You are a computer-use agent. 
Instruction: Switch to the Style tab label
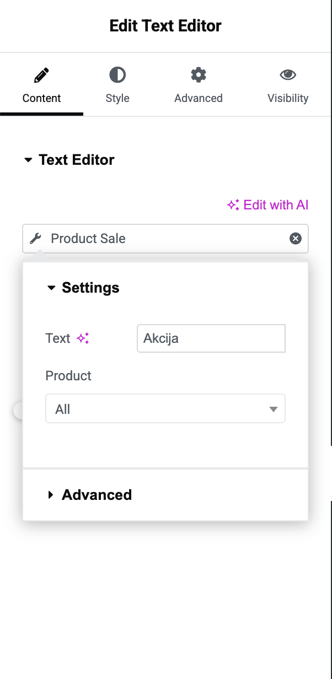coord(117,98)
